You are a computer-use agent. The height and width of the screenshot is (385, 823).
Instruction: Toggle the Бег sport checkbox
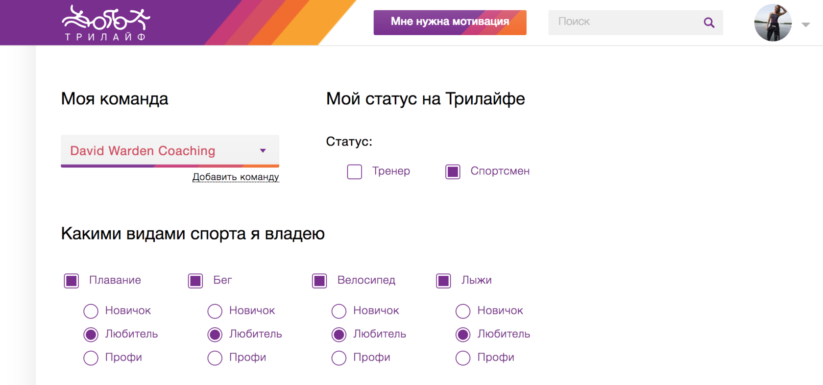(x=195, y=281)
